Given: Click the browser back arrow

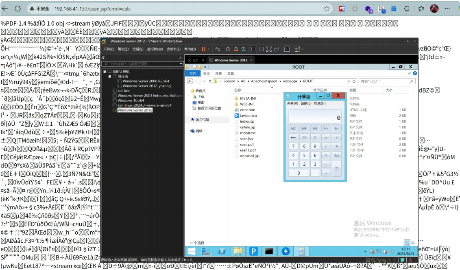Looking at the screenshot, I should [x=5, y=9].
